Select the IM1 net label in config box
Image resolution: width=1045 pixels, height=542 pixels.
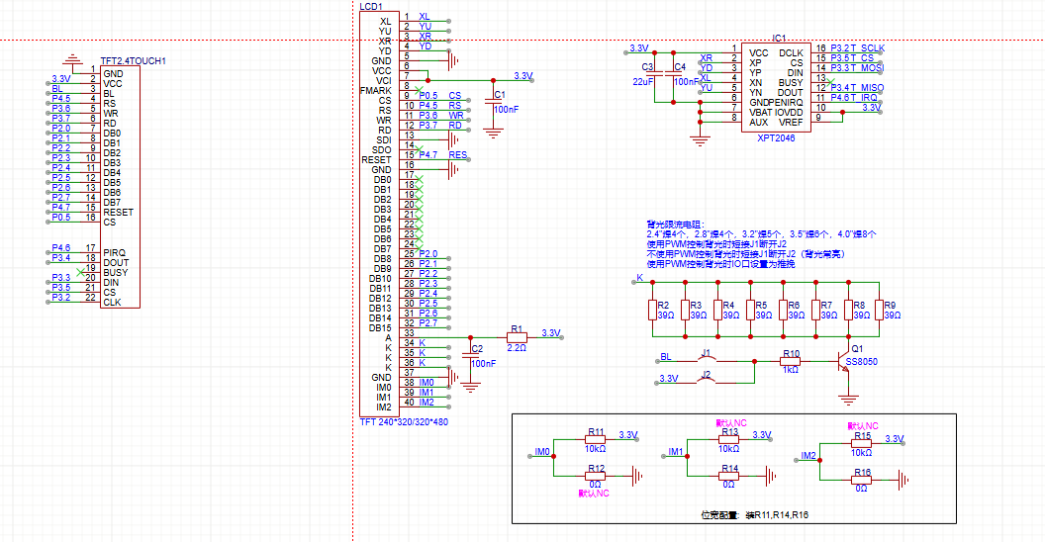(x=677, y=452)
